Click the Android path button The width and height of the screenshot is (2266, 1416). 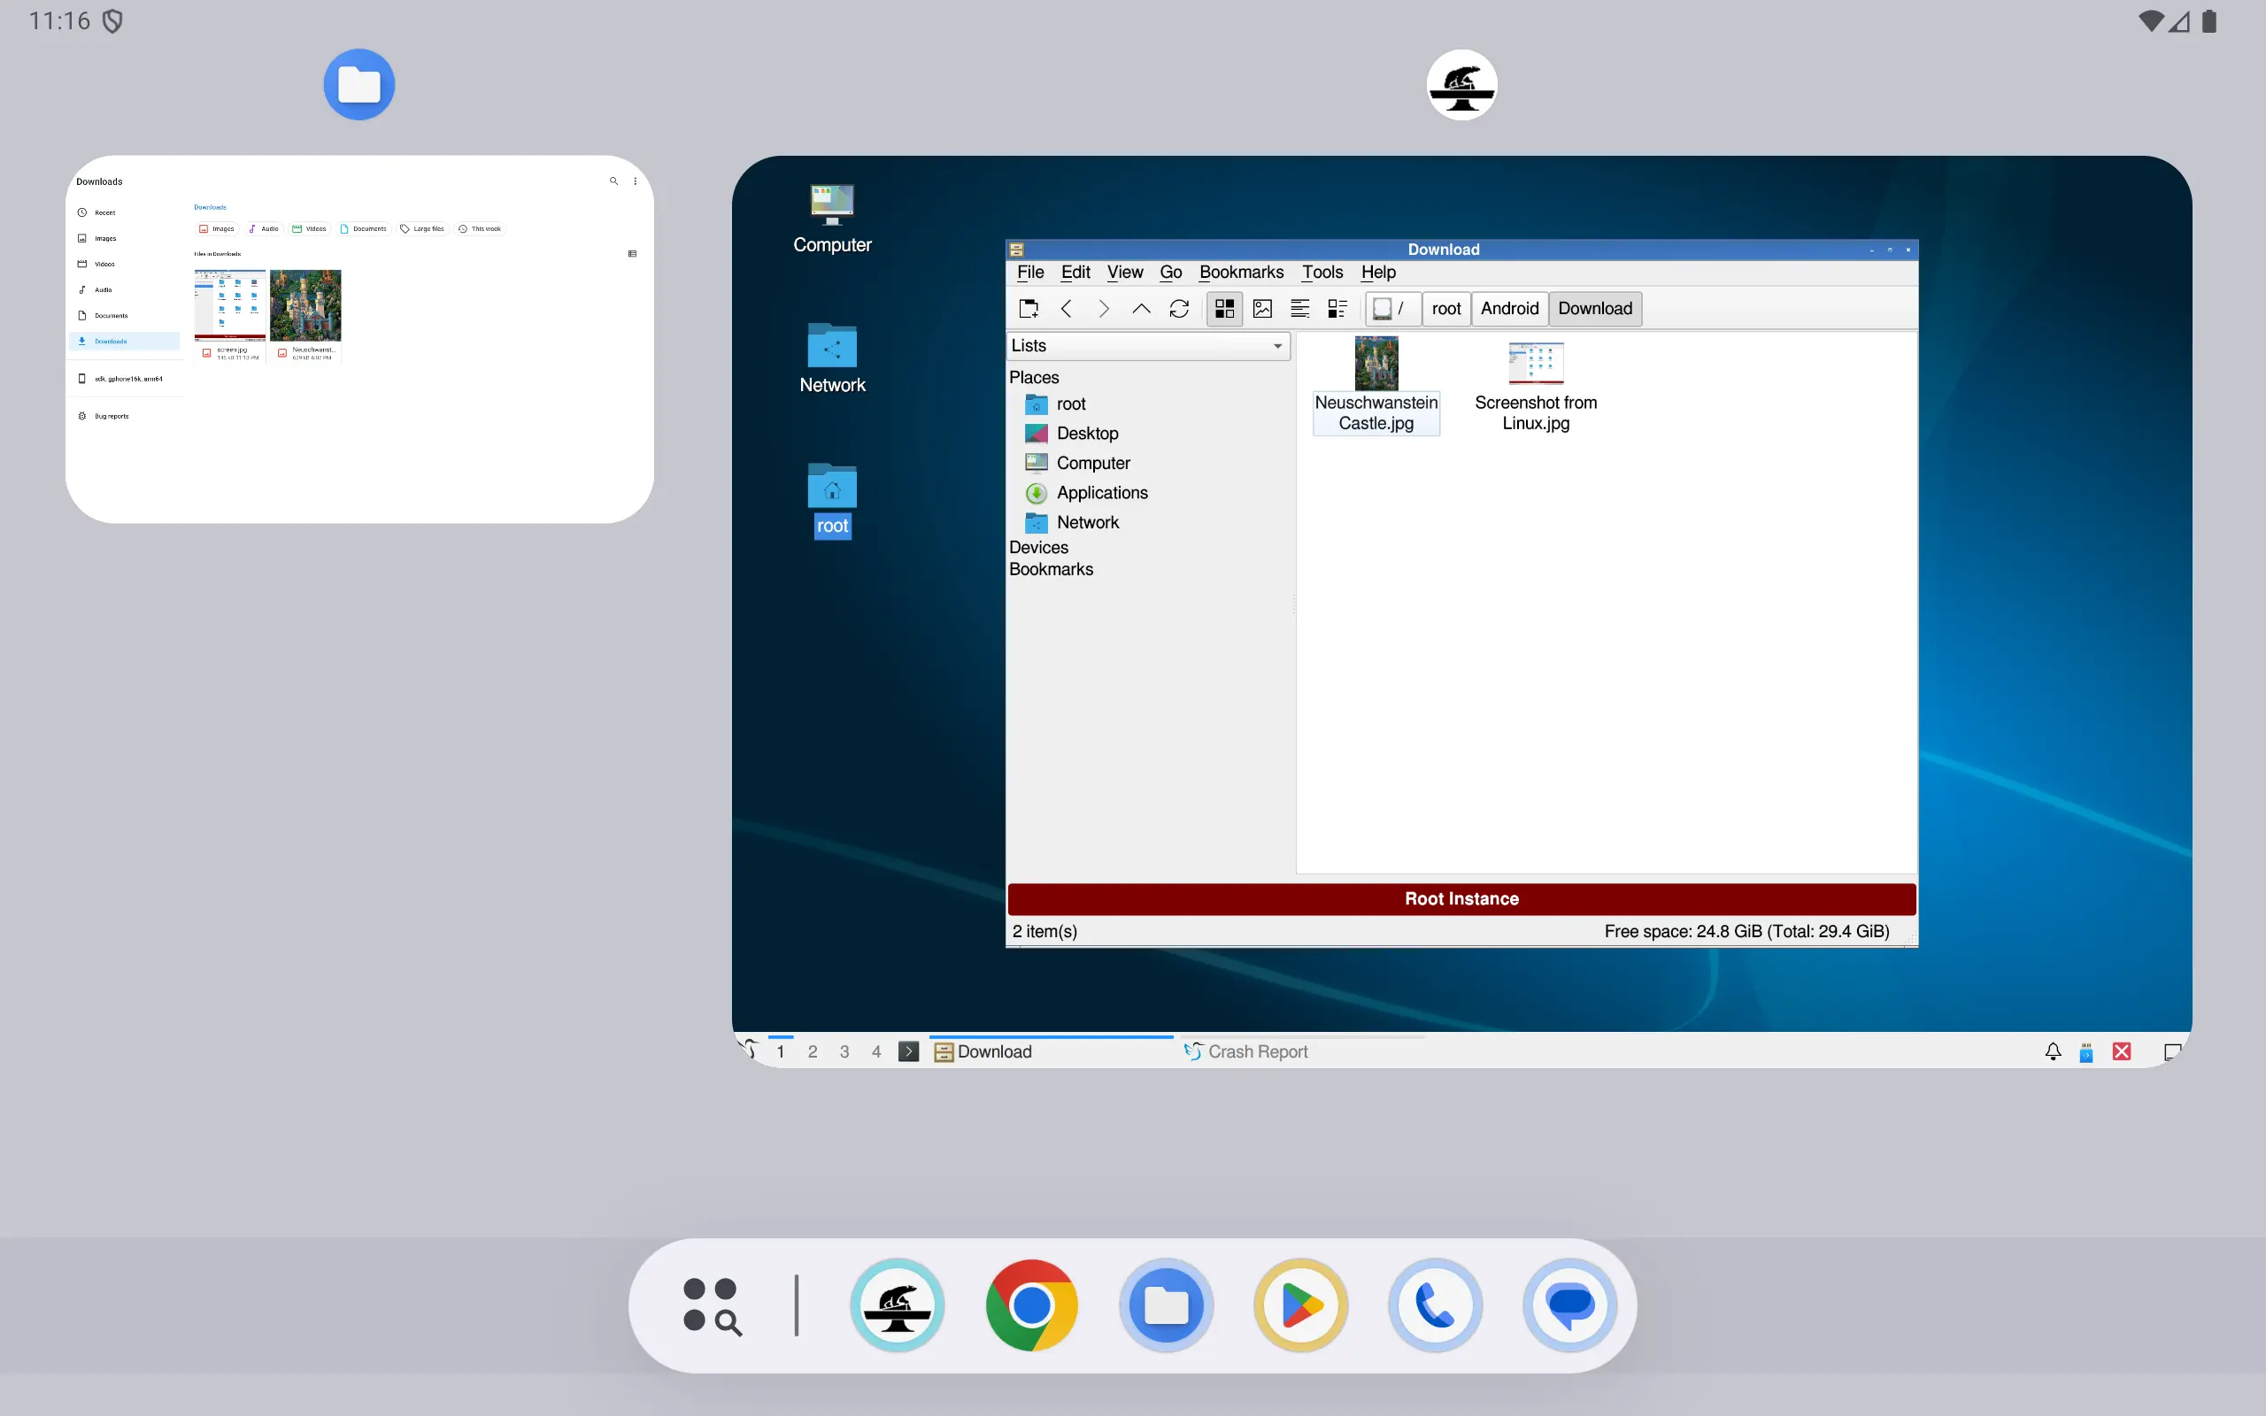pos(1508,308)
